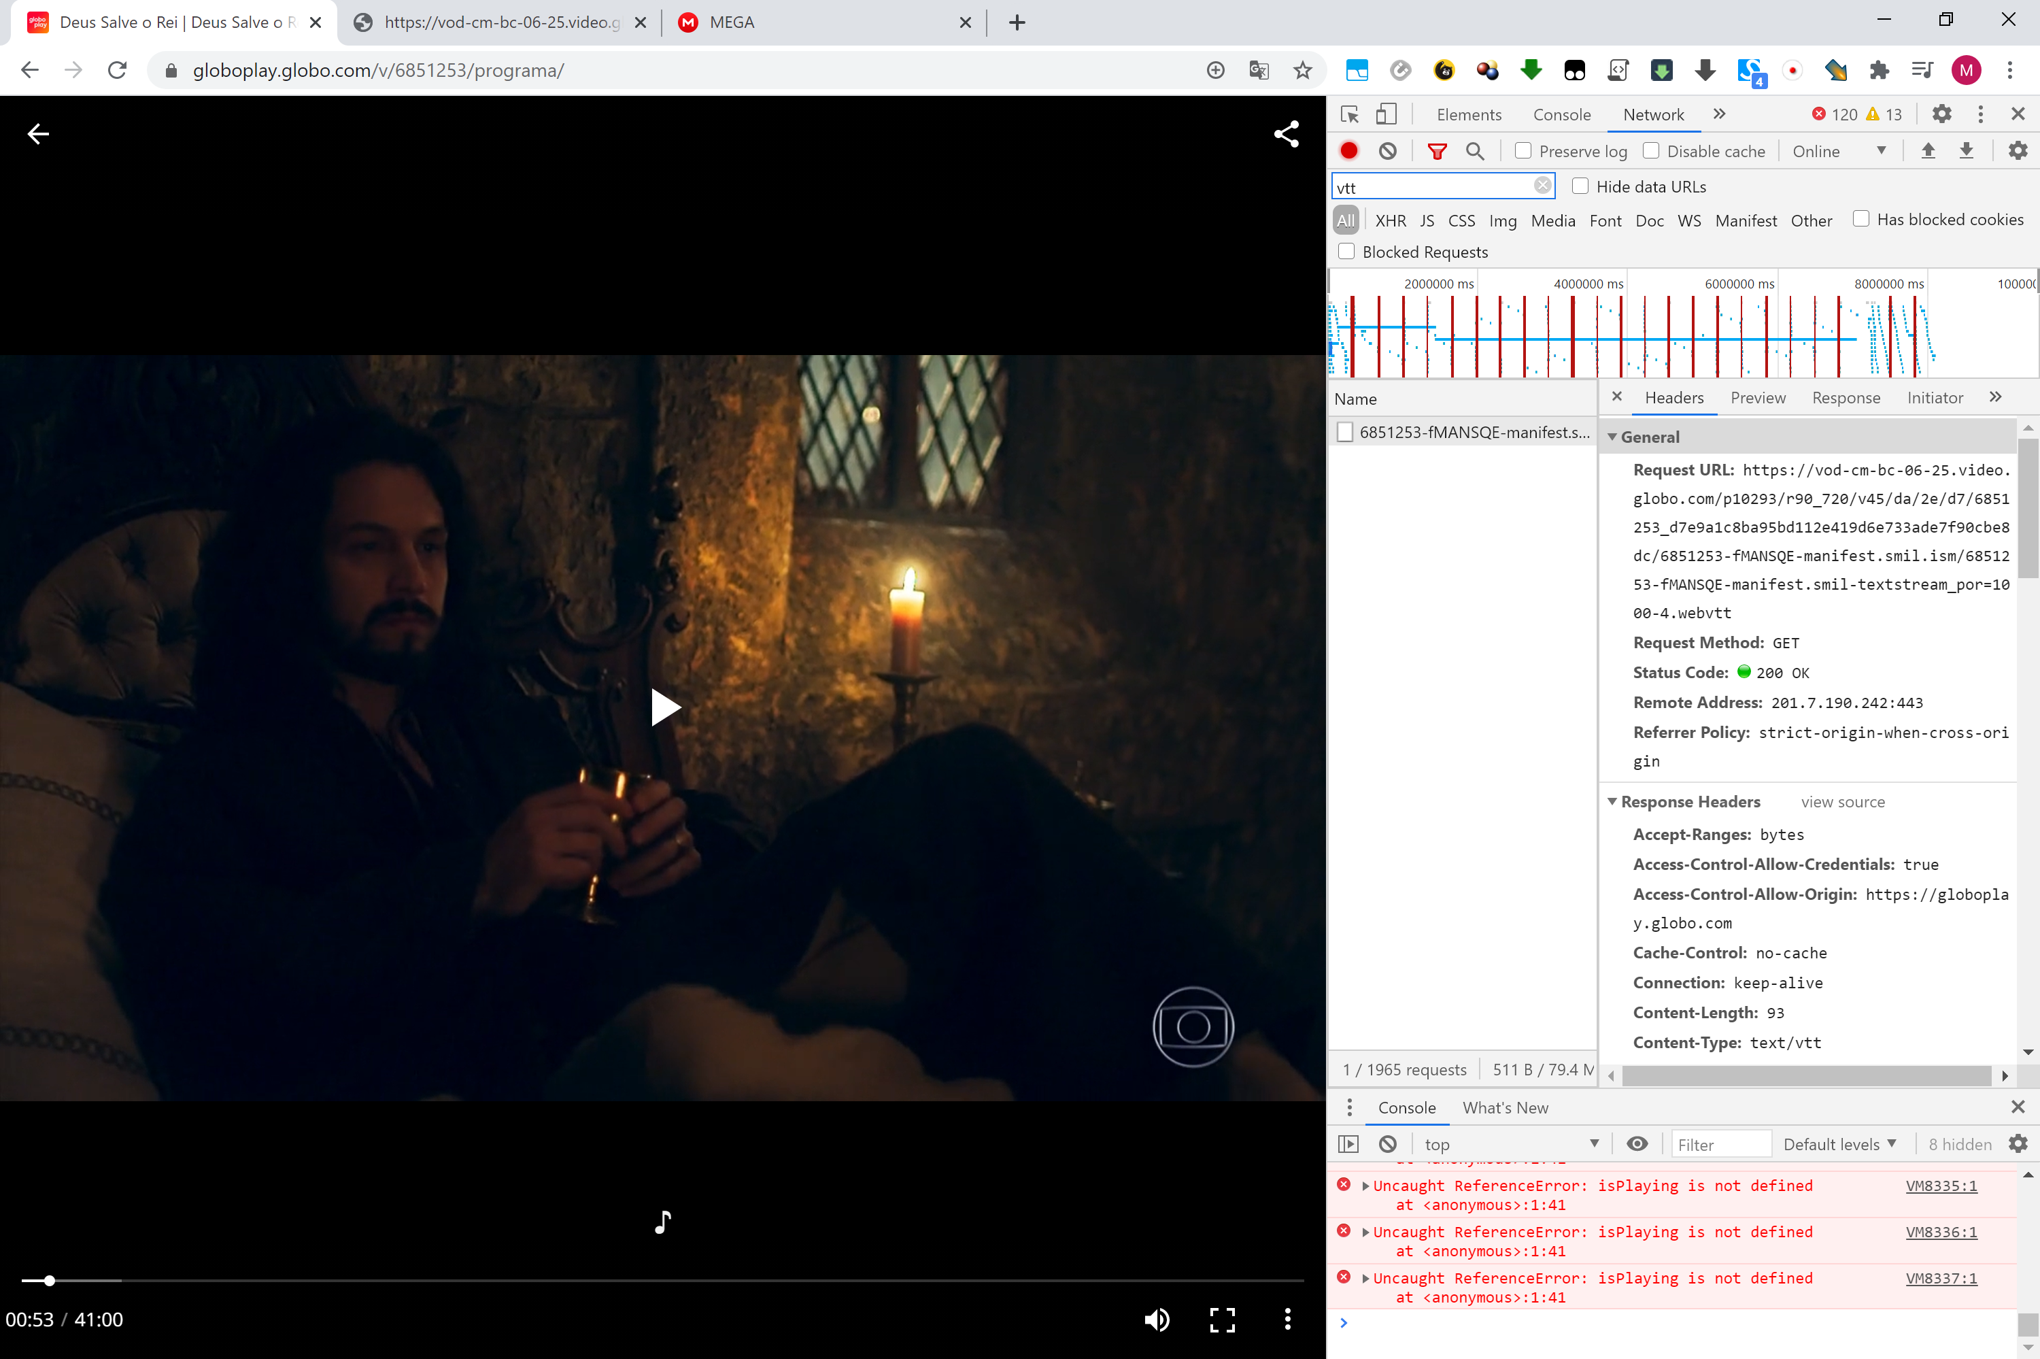Tick the Hide data URLs checkbox
The height and width of the screenshot is (1359, 2040).
click(x=1580, y=186)
